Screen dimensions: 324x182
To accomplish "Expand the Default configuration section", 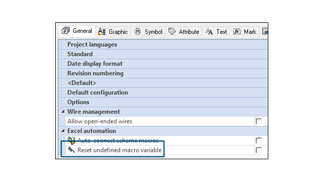I will pyautogui.click(x=62, y=93).
